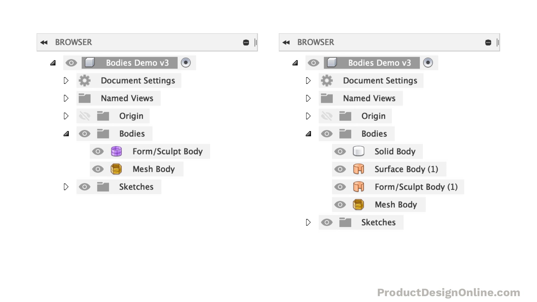Click the Bodies Demo v3 component icon

pos(90,63)
